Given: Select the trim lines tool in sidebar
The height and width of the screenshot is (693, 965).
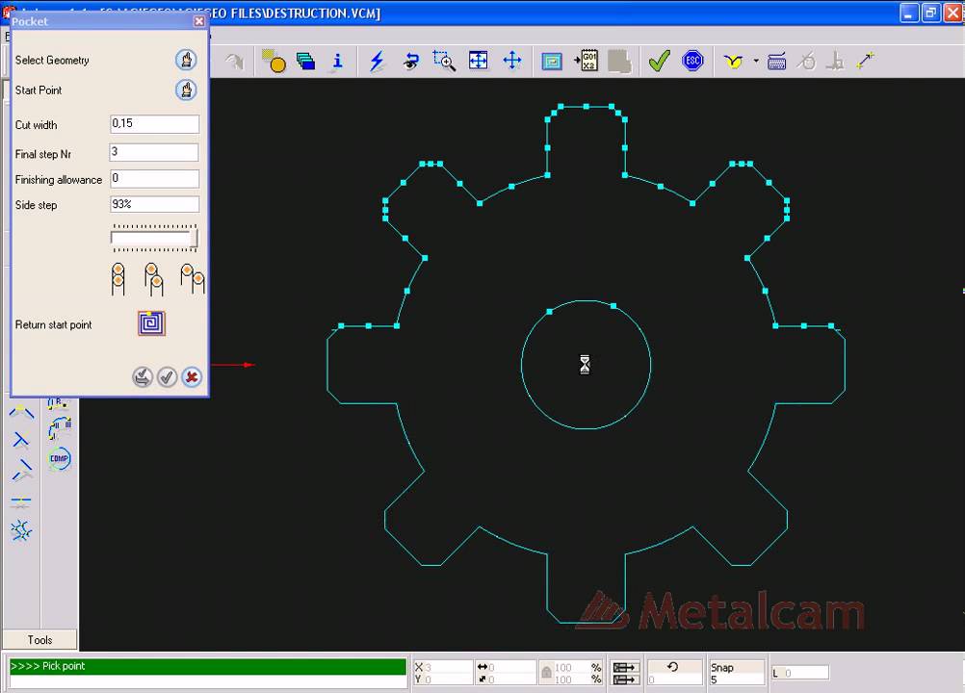Looking at the screenshot, I should click(x=21, y=440).
